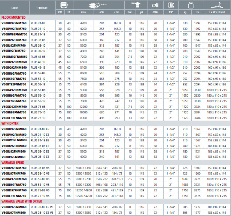Click code V60BQ92FNM860

[14, 68]
